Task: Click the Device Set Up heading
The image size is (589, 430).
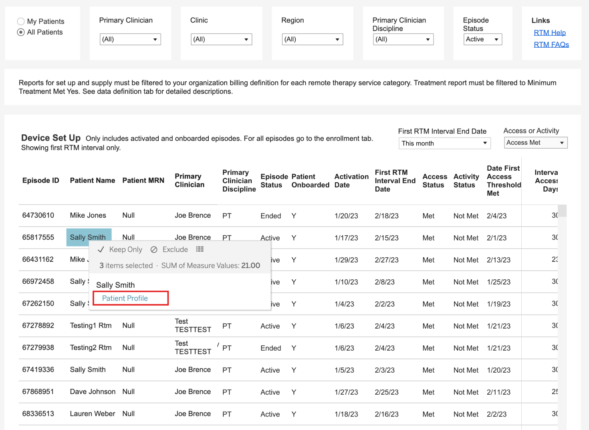Action: (51, 138)
